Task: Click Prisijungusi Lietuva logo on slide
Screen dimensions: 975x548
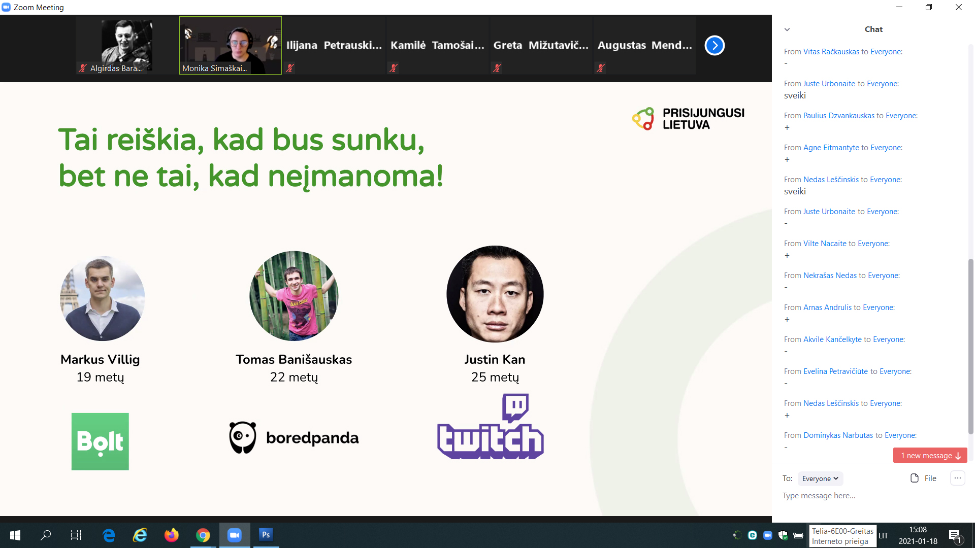Action: click(688, 119)
